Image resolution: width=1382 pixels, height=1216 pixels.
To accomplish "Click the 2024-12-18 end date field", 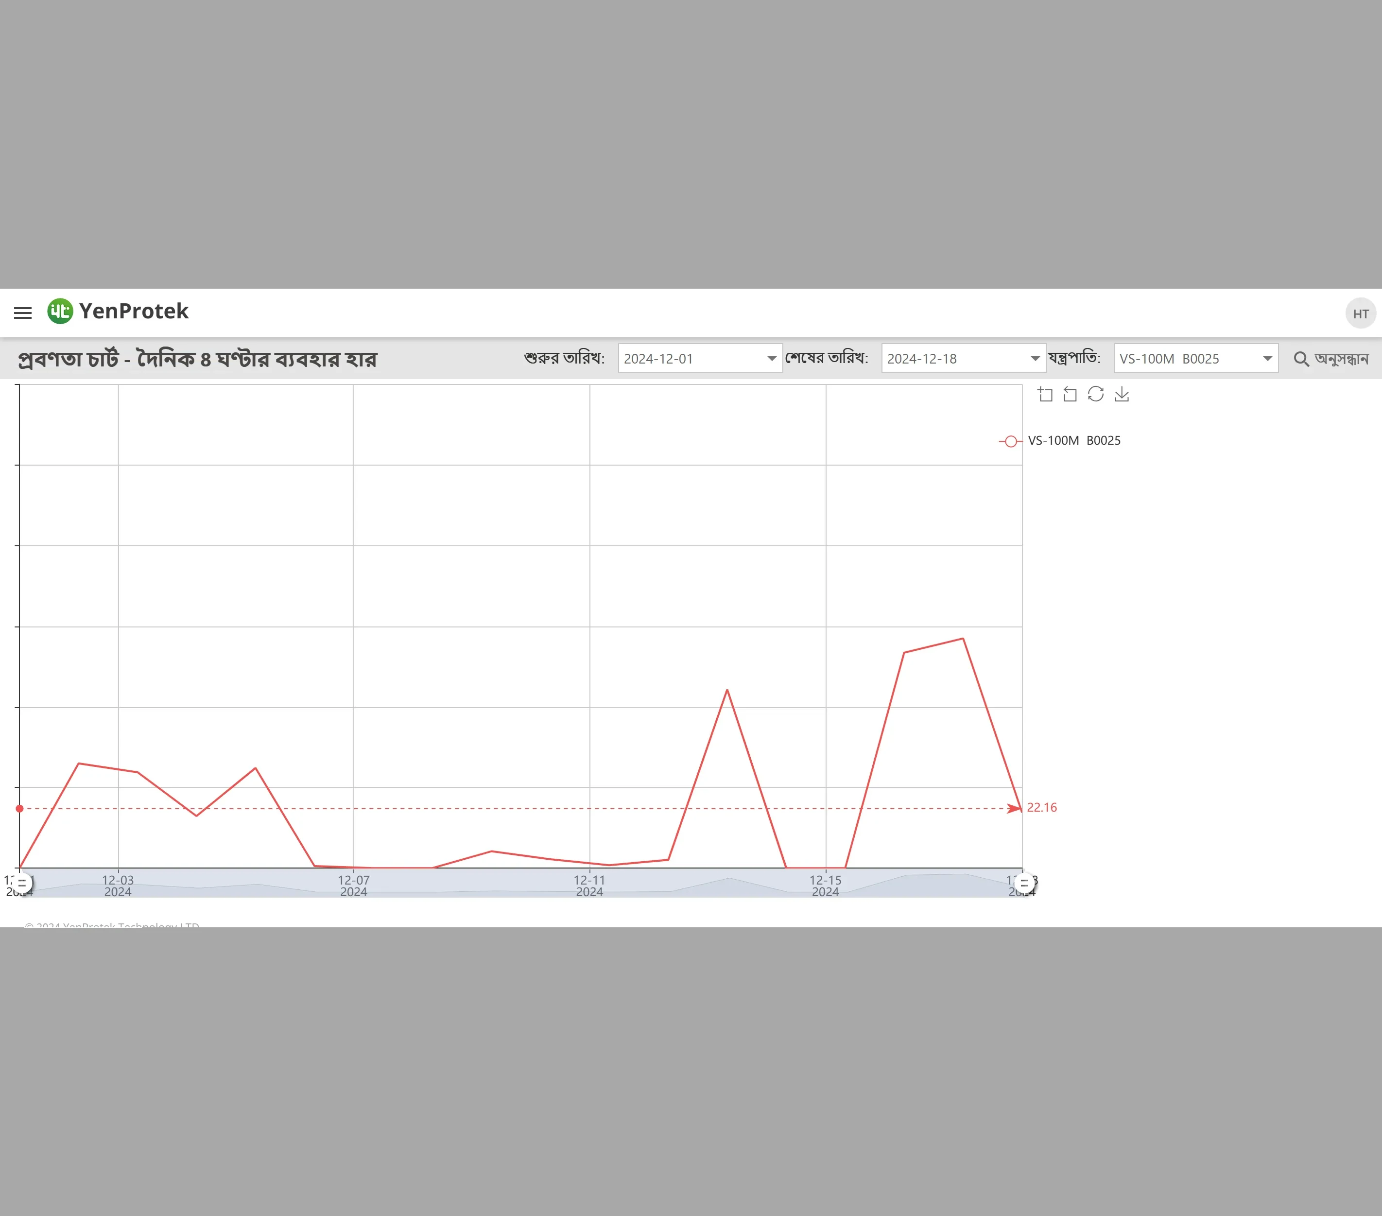I will tap(964, 359).
